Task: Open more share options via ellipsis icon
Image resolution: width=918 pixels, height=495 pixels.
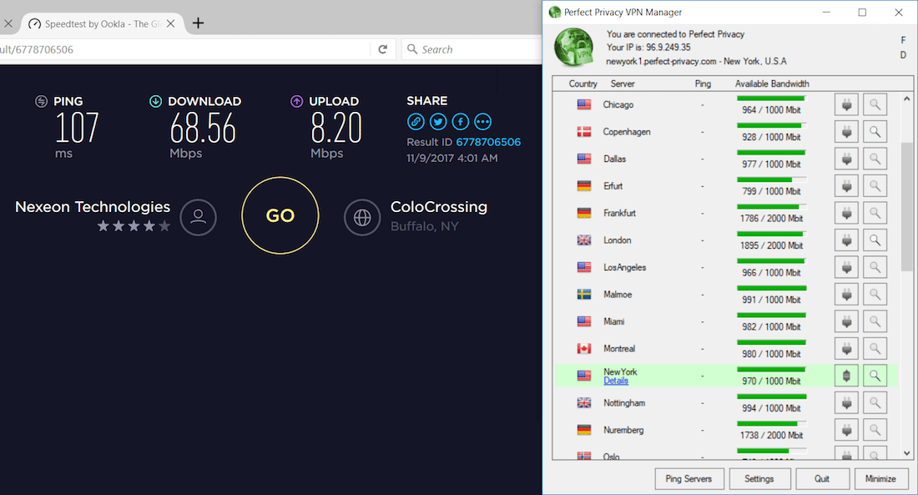Action: pyautogui.click(x=482, y=121)
